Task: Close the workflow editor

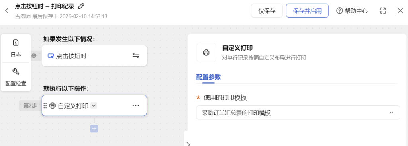Action: click(400, 11)
